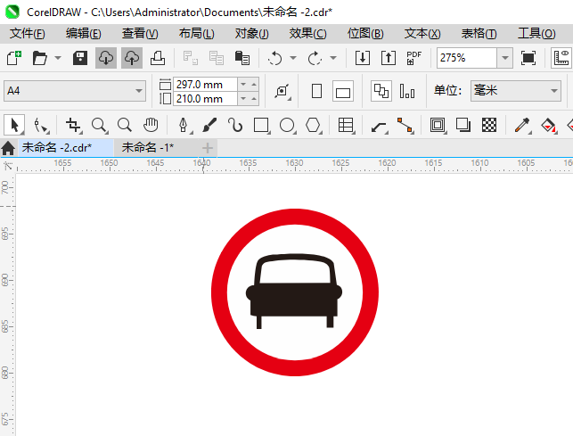The height and width of the screenshot is (436, 573).
Task: Select the Crop tool
Action: point(73,125)
